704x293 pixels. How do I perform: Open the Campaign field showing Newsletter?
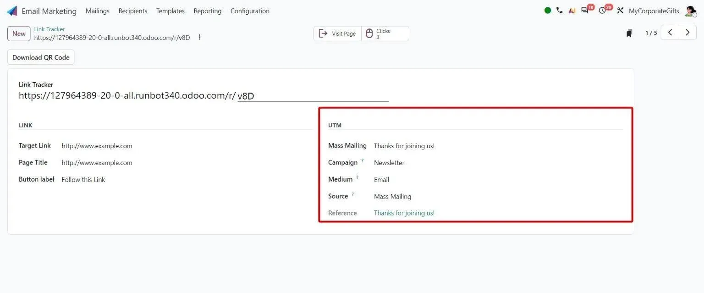[x=389, y=163]
